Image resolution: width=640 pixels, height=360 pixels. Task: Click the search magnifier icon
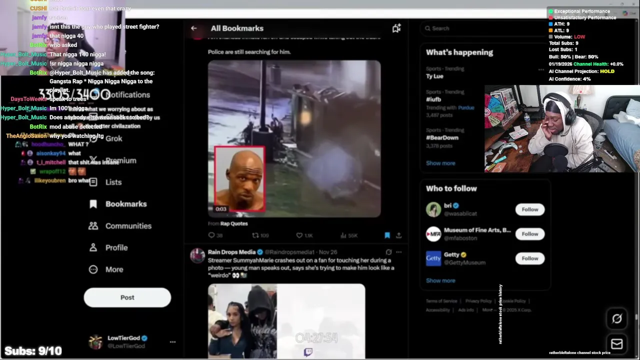tap(428, 28)
